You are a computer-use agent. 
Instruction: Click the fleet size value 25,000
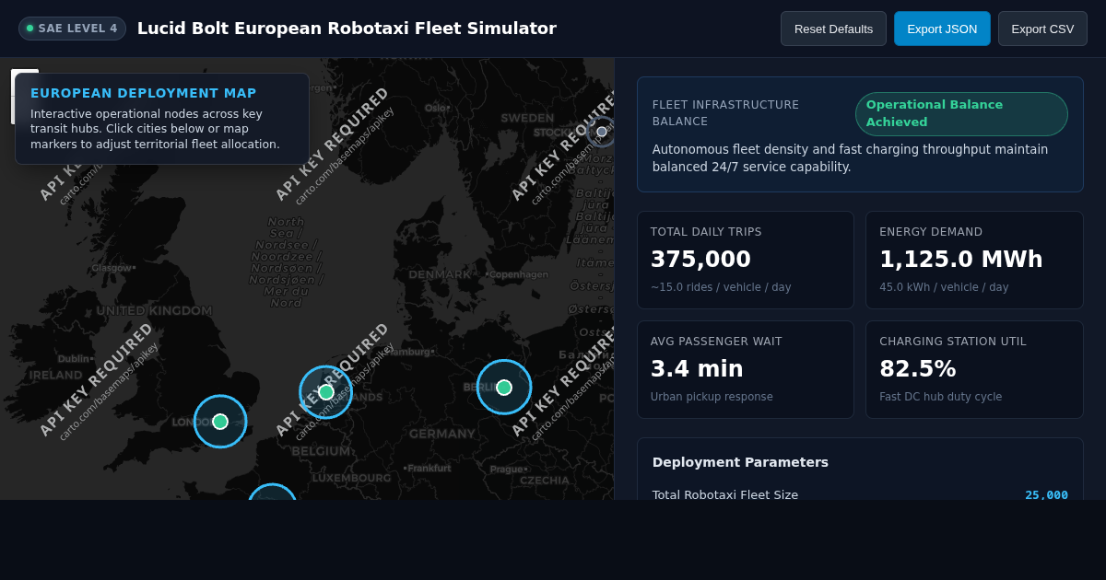click(x=1046, y=495)
